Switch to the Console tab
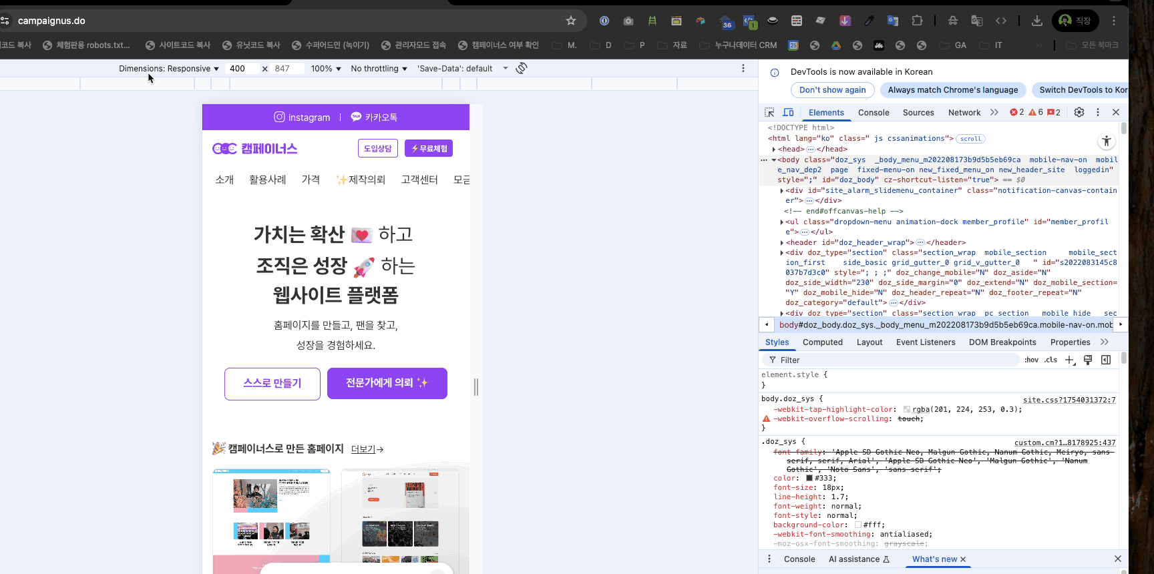The image size is (1154, 574). tap(874, 113)
